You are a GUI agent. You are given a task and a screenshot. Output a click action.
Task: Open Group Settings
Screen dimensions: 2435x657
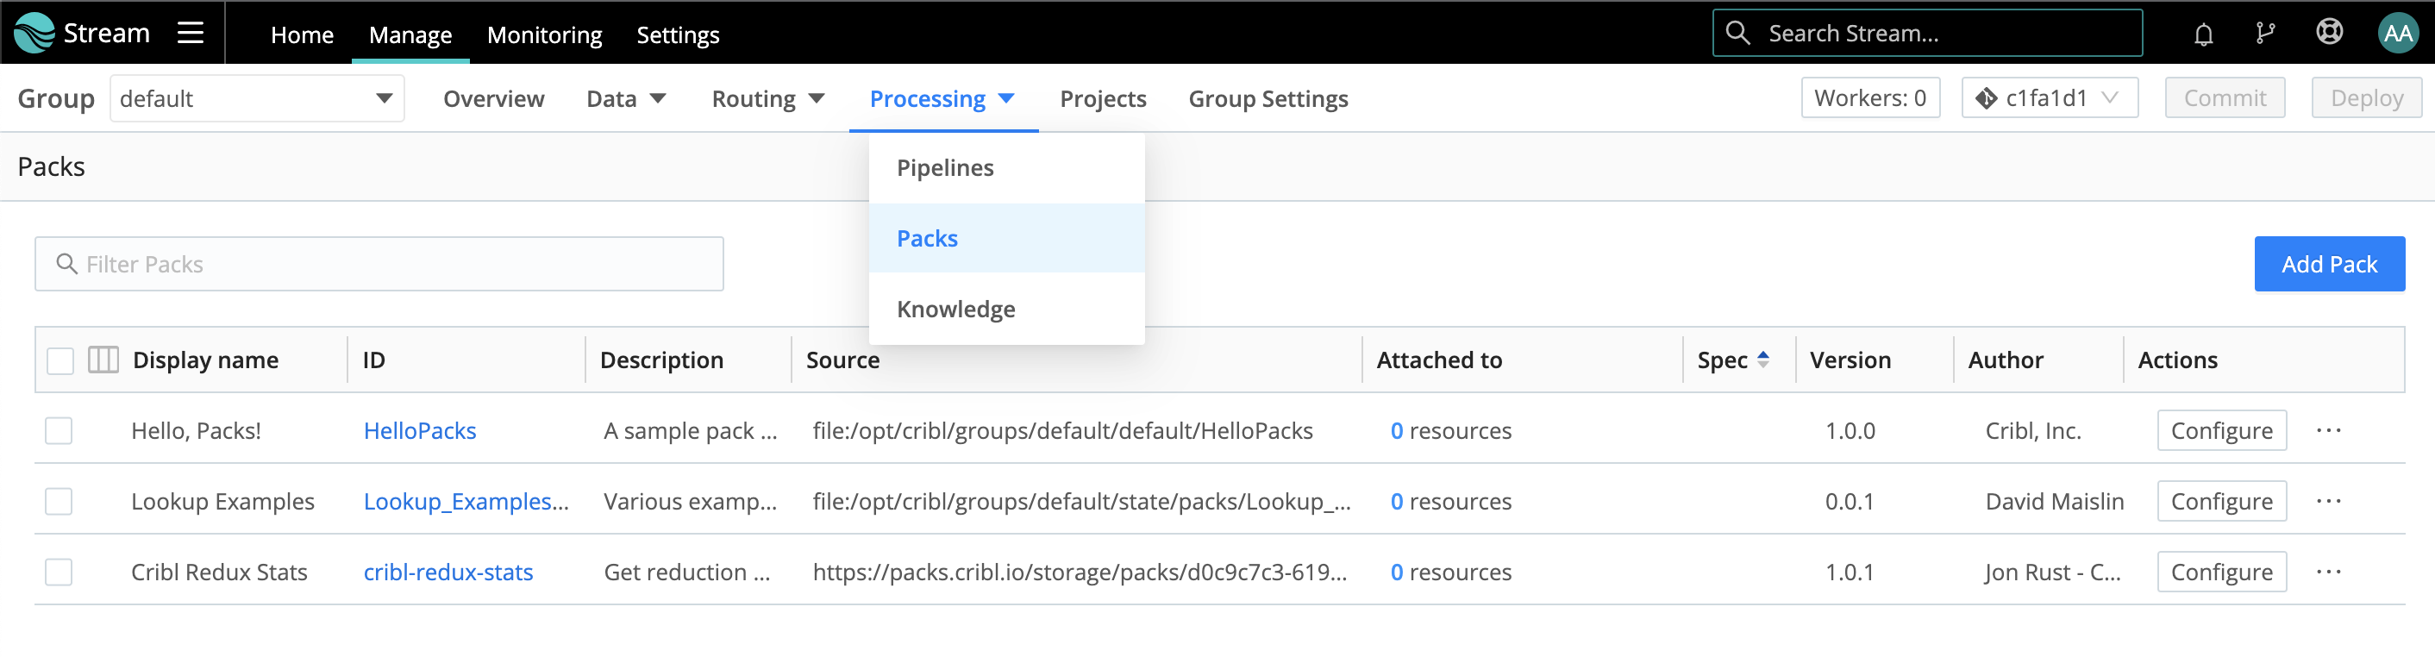pos(1268,98)
